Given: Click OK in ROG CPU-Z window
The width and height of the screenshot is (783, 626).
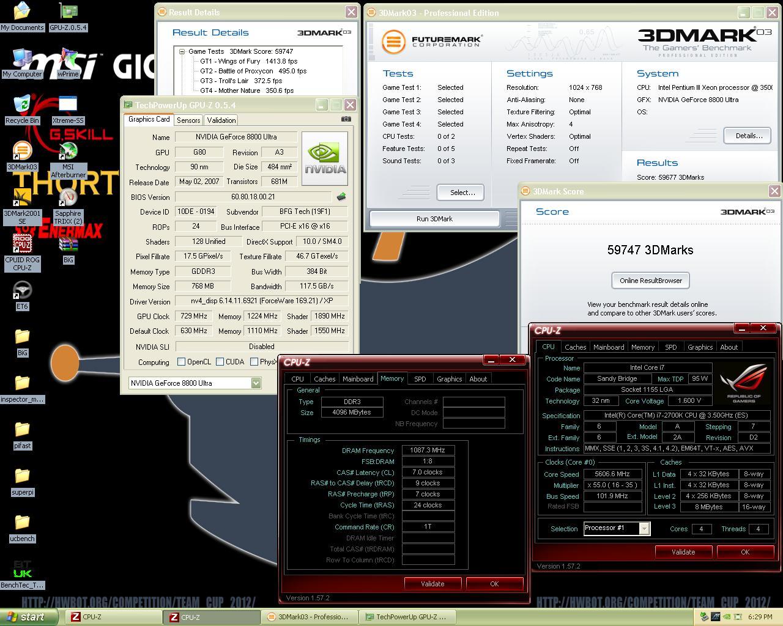Looking at the screenshot, I should (745, 552).
